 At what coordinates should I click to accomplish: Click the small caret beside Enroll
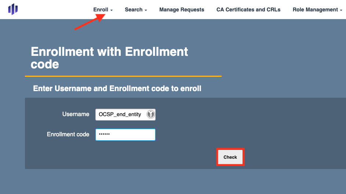[112, 10]
